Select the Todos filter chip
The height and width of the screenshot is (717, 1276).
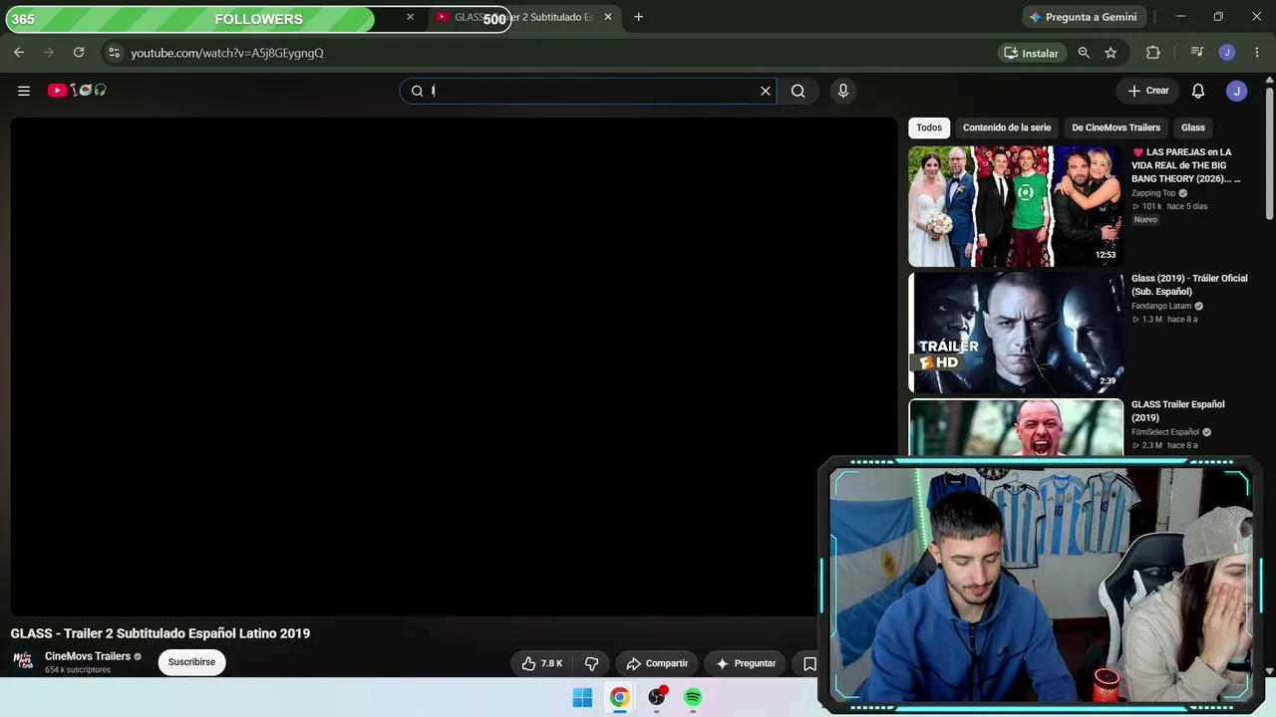[929, 127]
